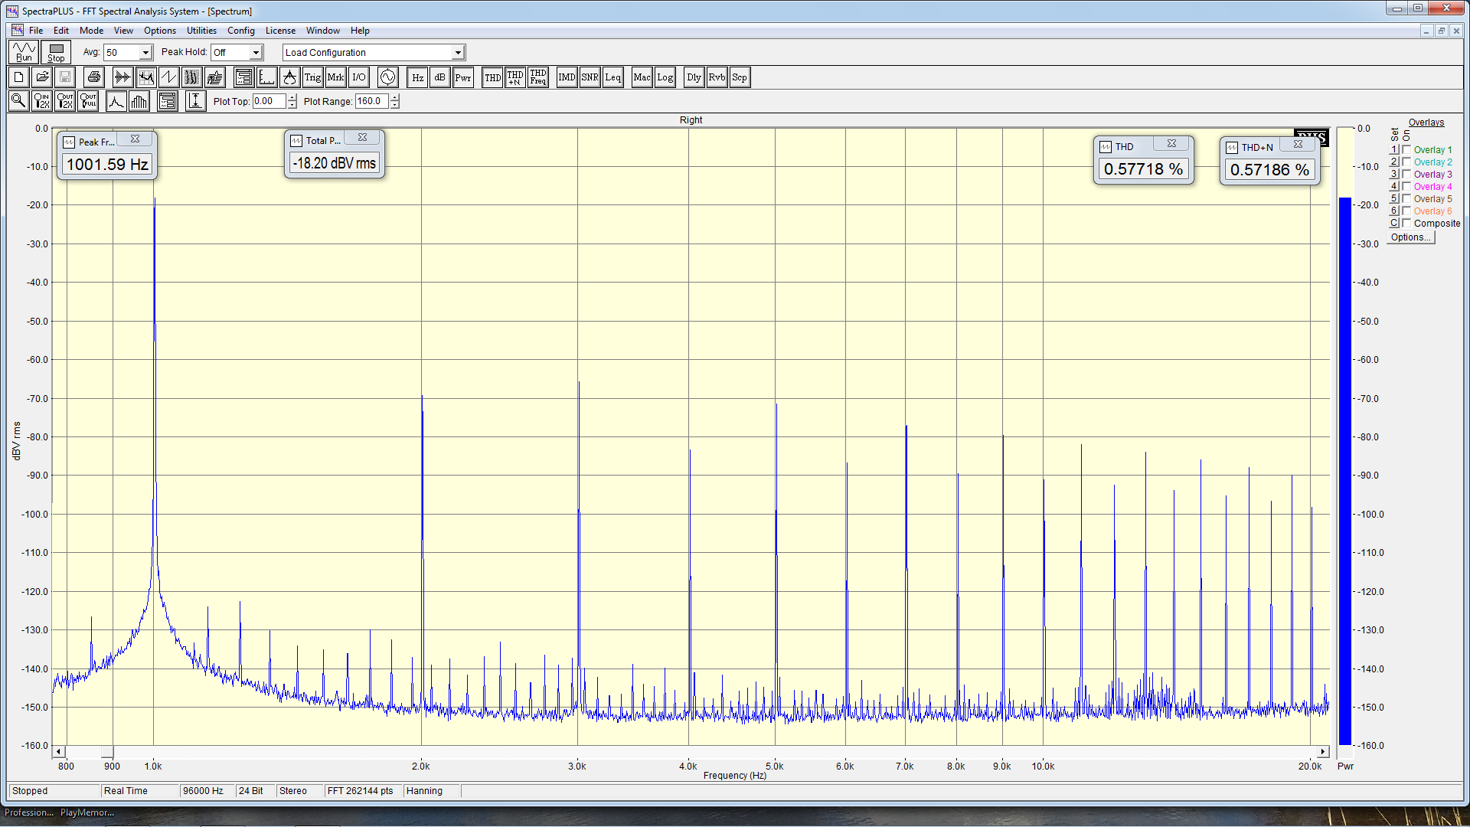Open the Peak Hold dropdown
Screen dimensions: 1470x827
[256, 53]
